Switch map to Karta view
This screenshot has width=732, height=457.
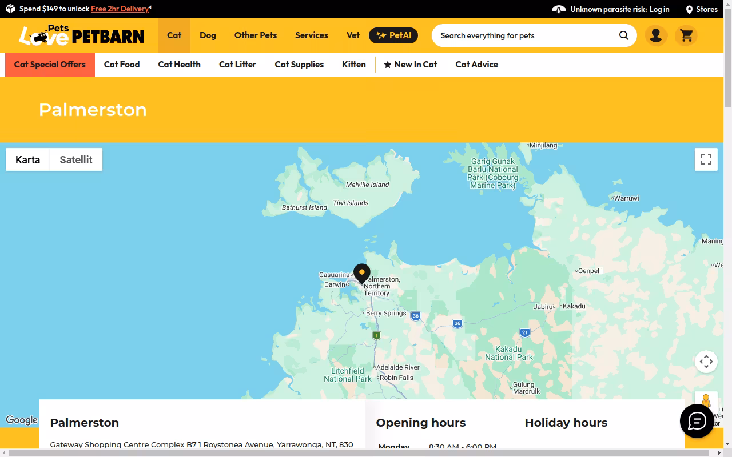(x=28, y=159)
